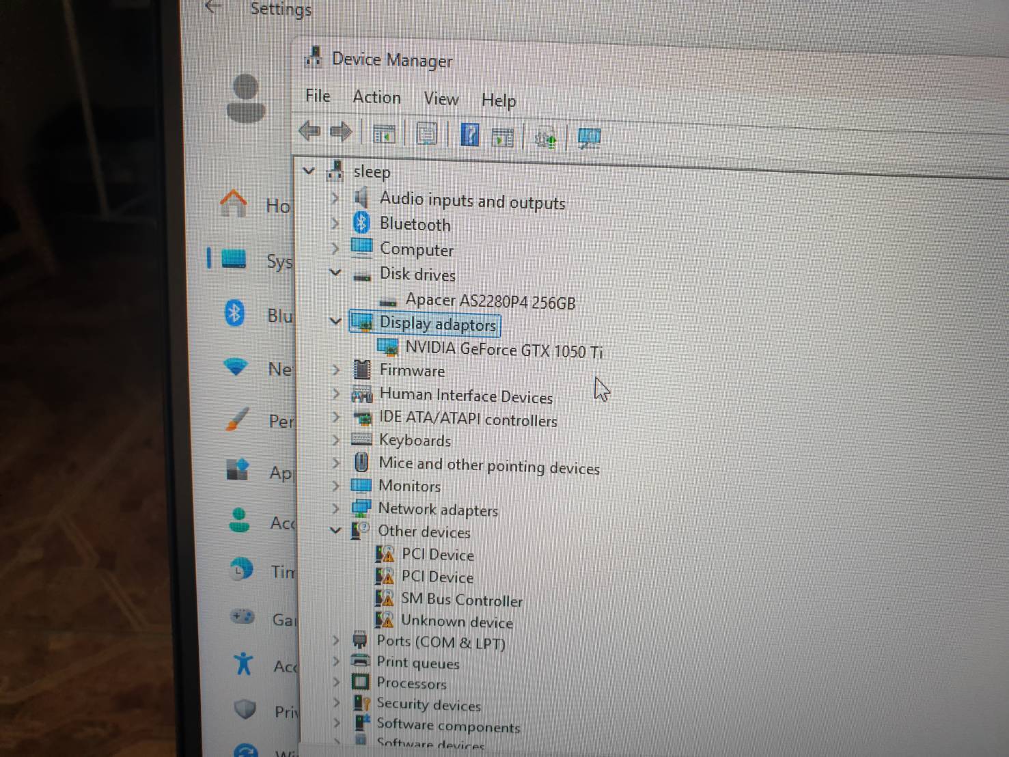
Task: Expand the Processors category
Action: (335, 682)
